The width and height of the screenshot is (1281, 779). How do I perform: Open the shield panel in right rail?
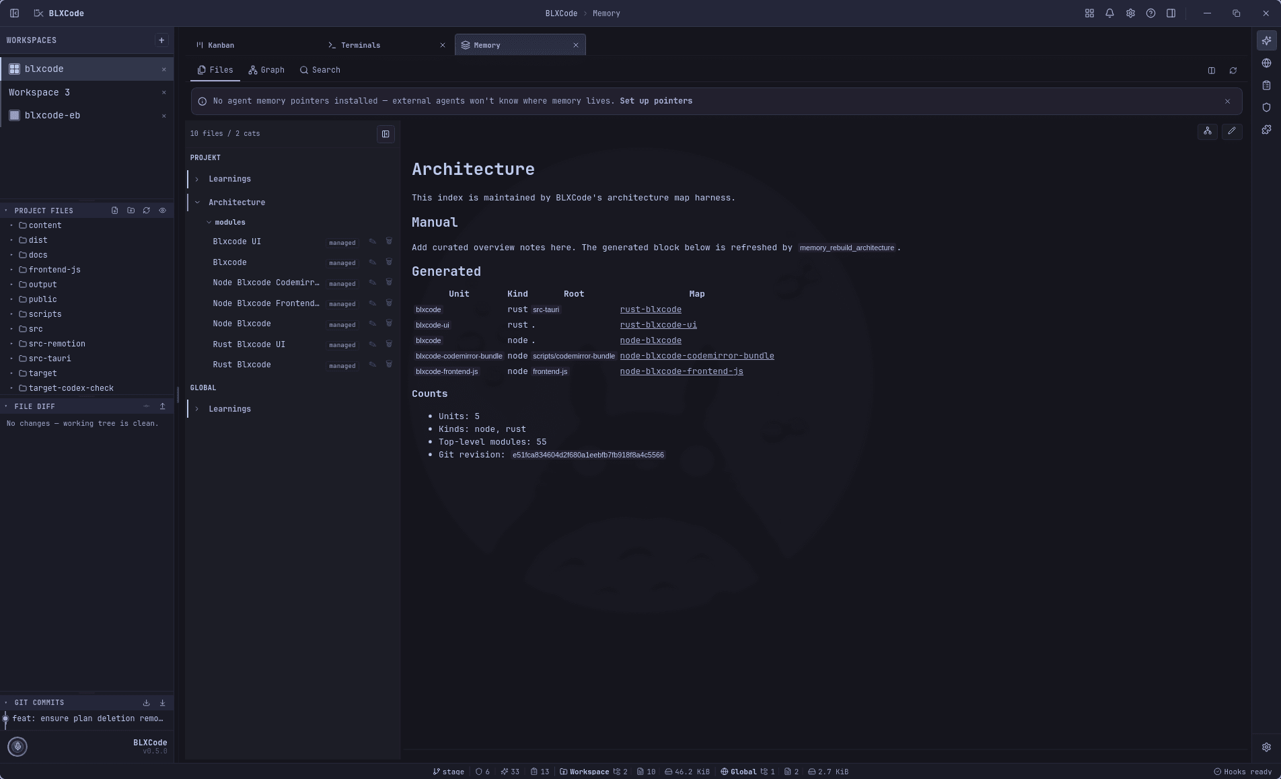1266,108
